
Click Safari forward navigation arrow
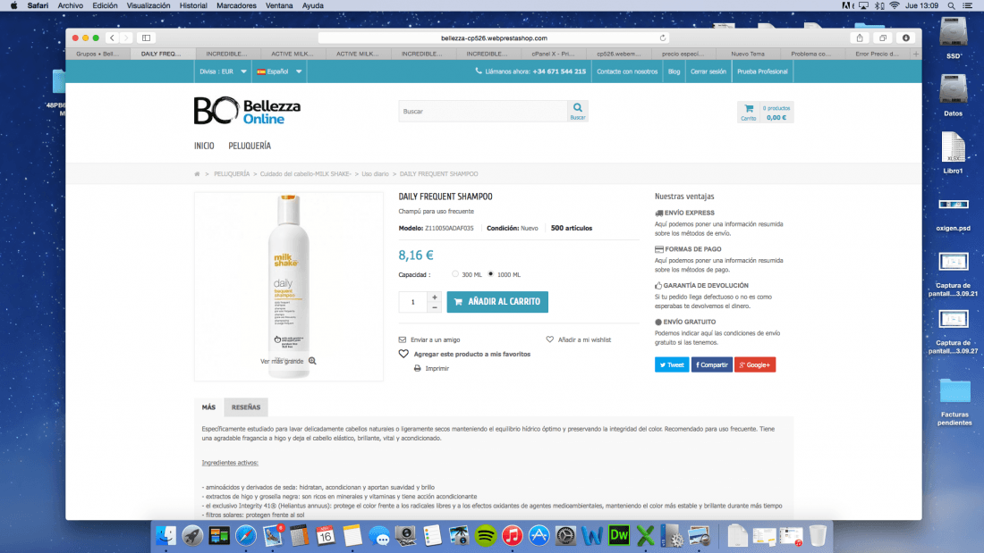(126, 38)
